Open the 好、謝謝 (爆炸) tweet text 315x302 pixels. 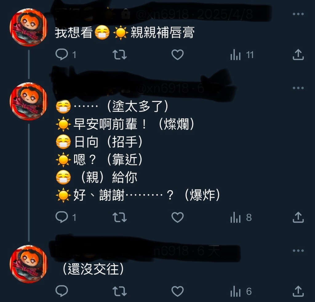click(x=138, y=195)
